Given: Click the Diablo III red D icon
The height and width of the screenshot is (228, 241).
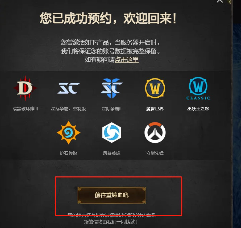Looking at the screenshot, I should pos(25,88).
